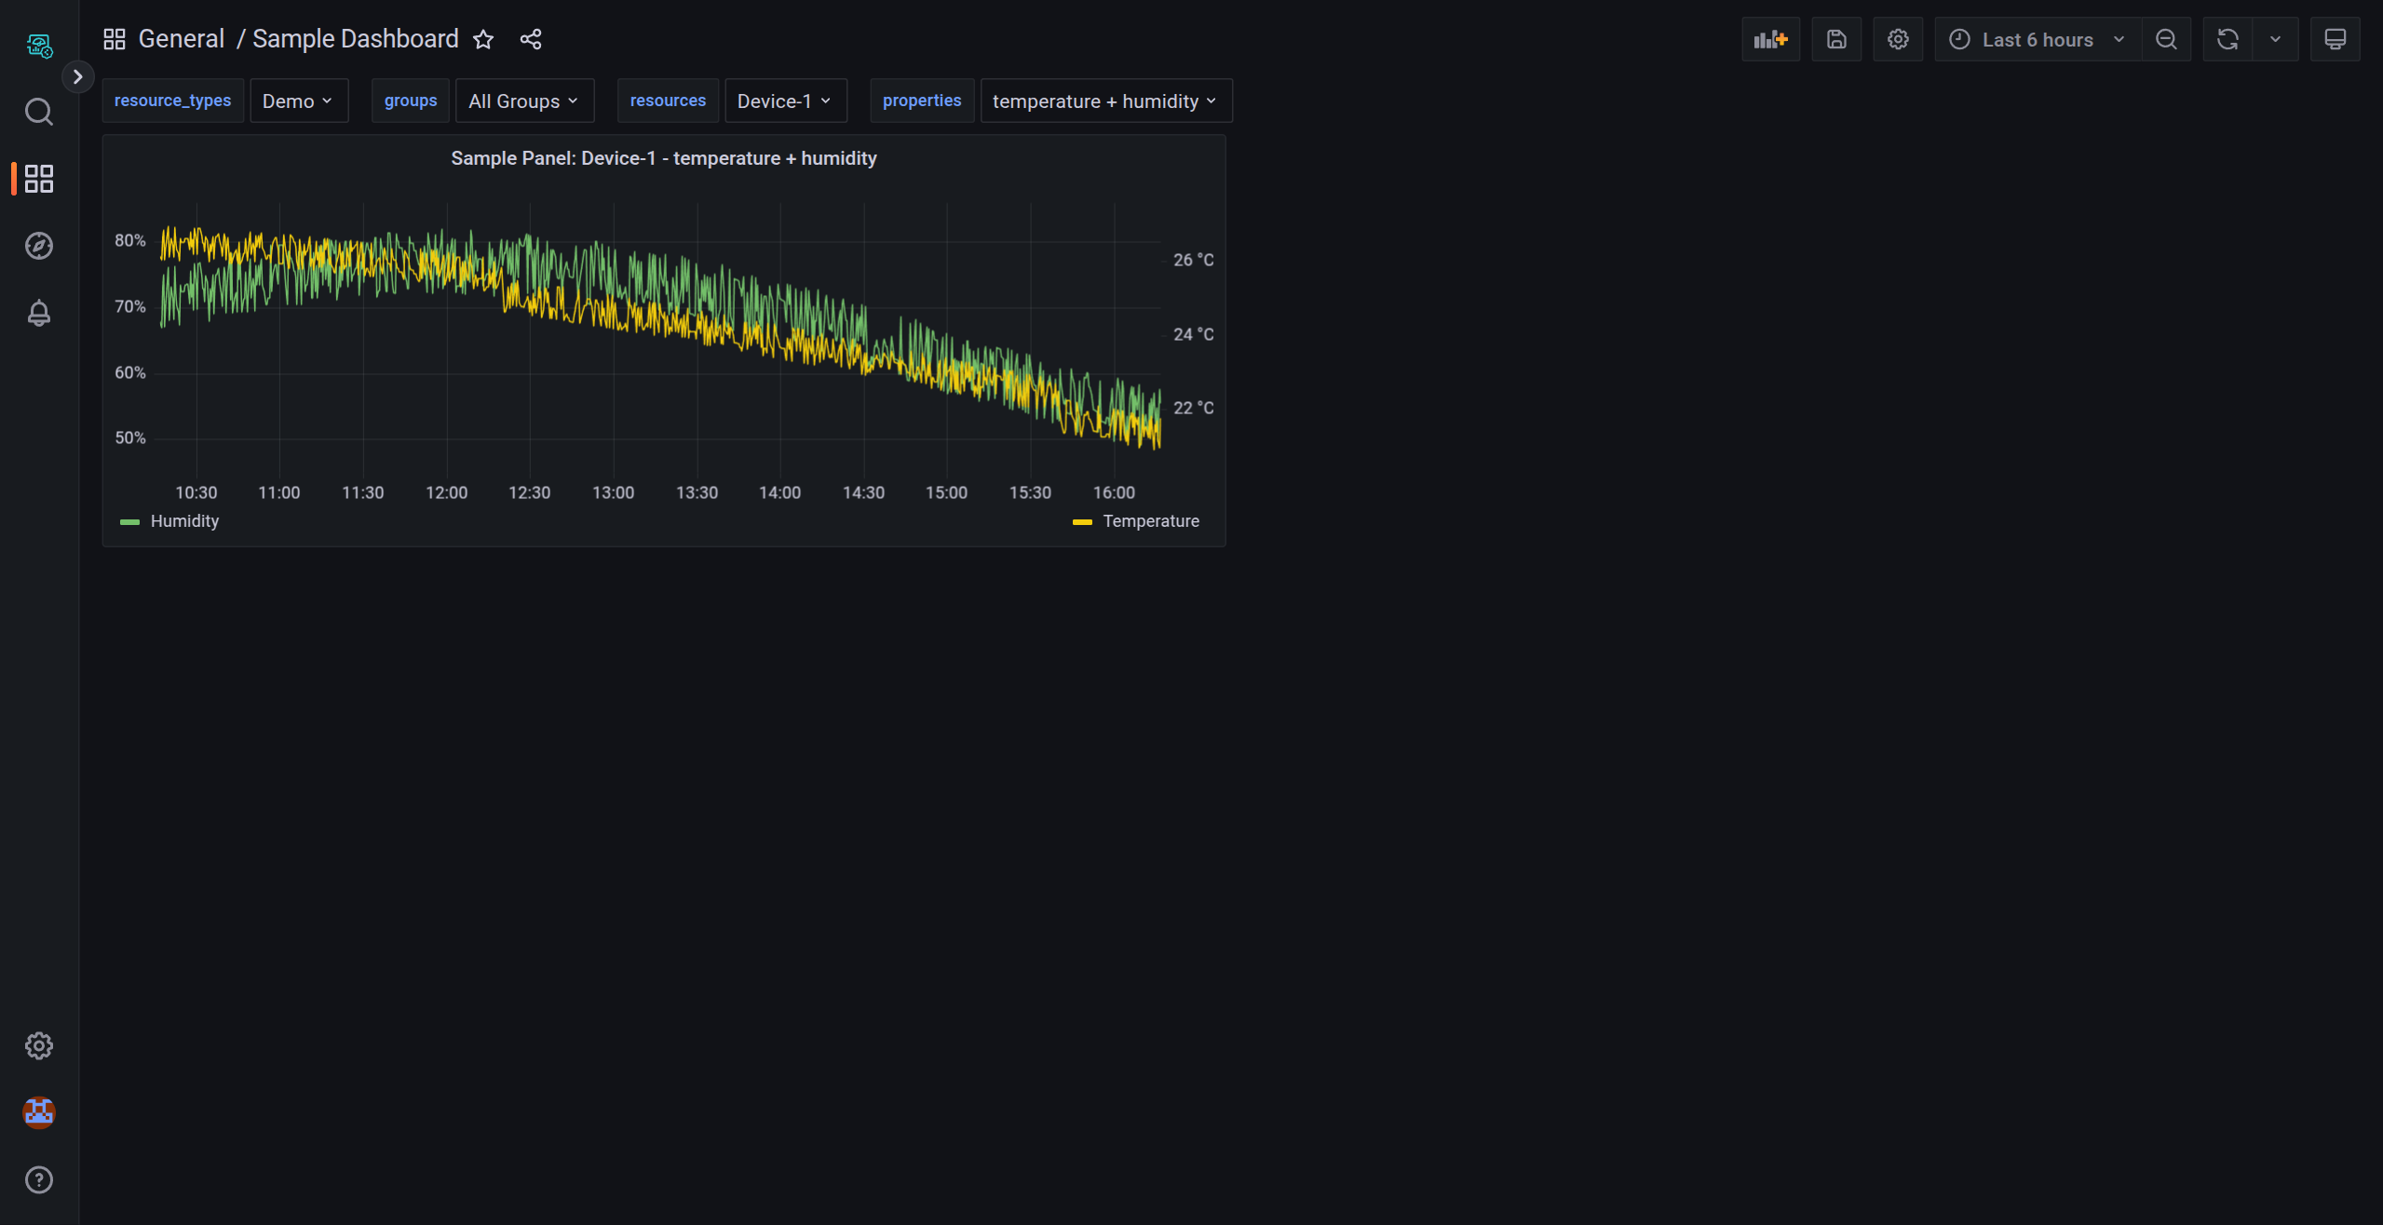Save the dashboard with the disk icon
This screenshot has width=2383, height=1225.
[x=1835, y=39]
